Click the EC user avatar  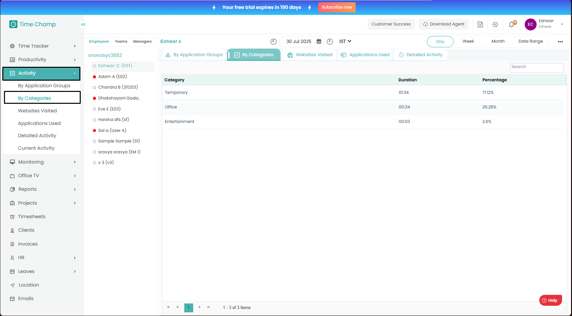tap(531, 24)
